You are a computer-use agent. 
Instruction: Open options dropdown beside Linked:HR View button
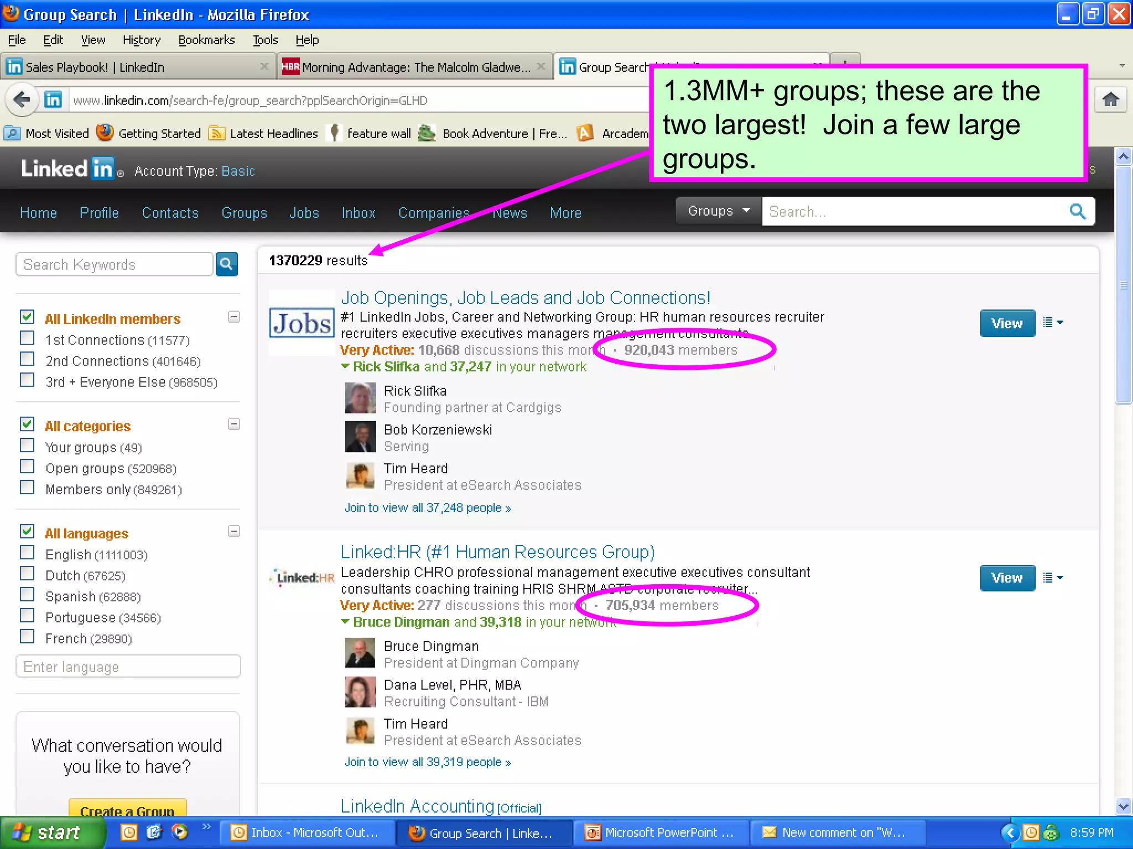click(x=1053, y=578)
